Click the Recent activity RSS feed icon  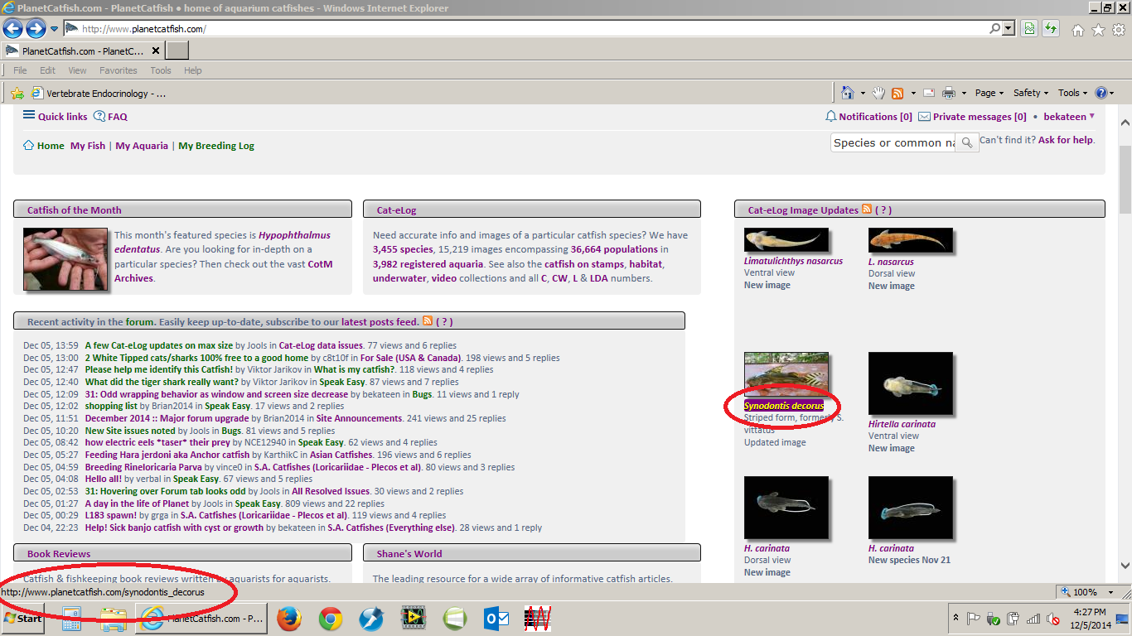[x=428, y=320]
